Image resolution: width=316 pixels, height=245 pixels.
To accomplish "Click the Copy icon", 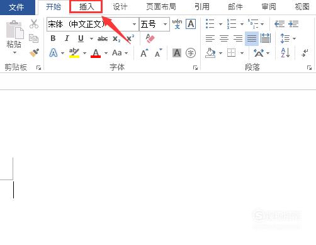I will tap(33, 38).
